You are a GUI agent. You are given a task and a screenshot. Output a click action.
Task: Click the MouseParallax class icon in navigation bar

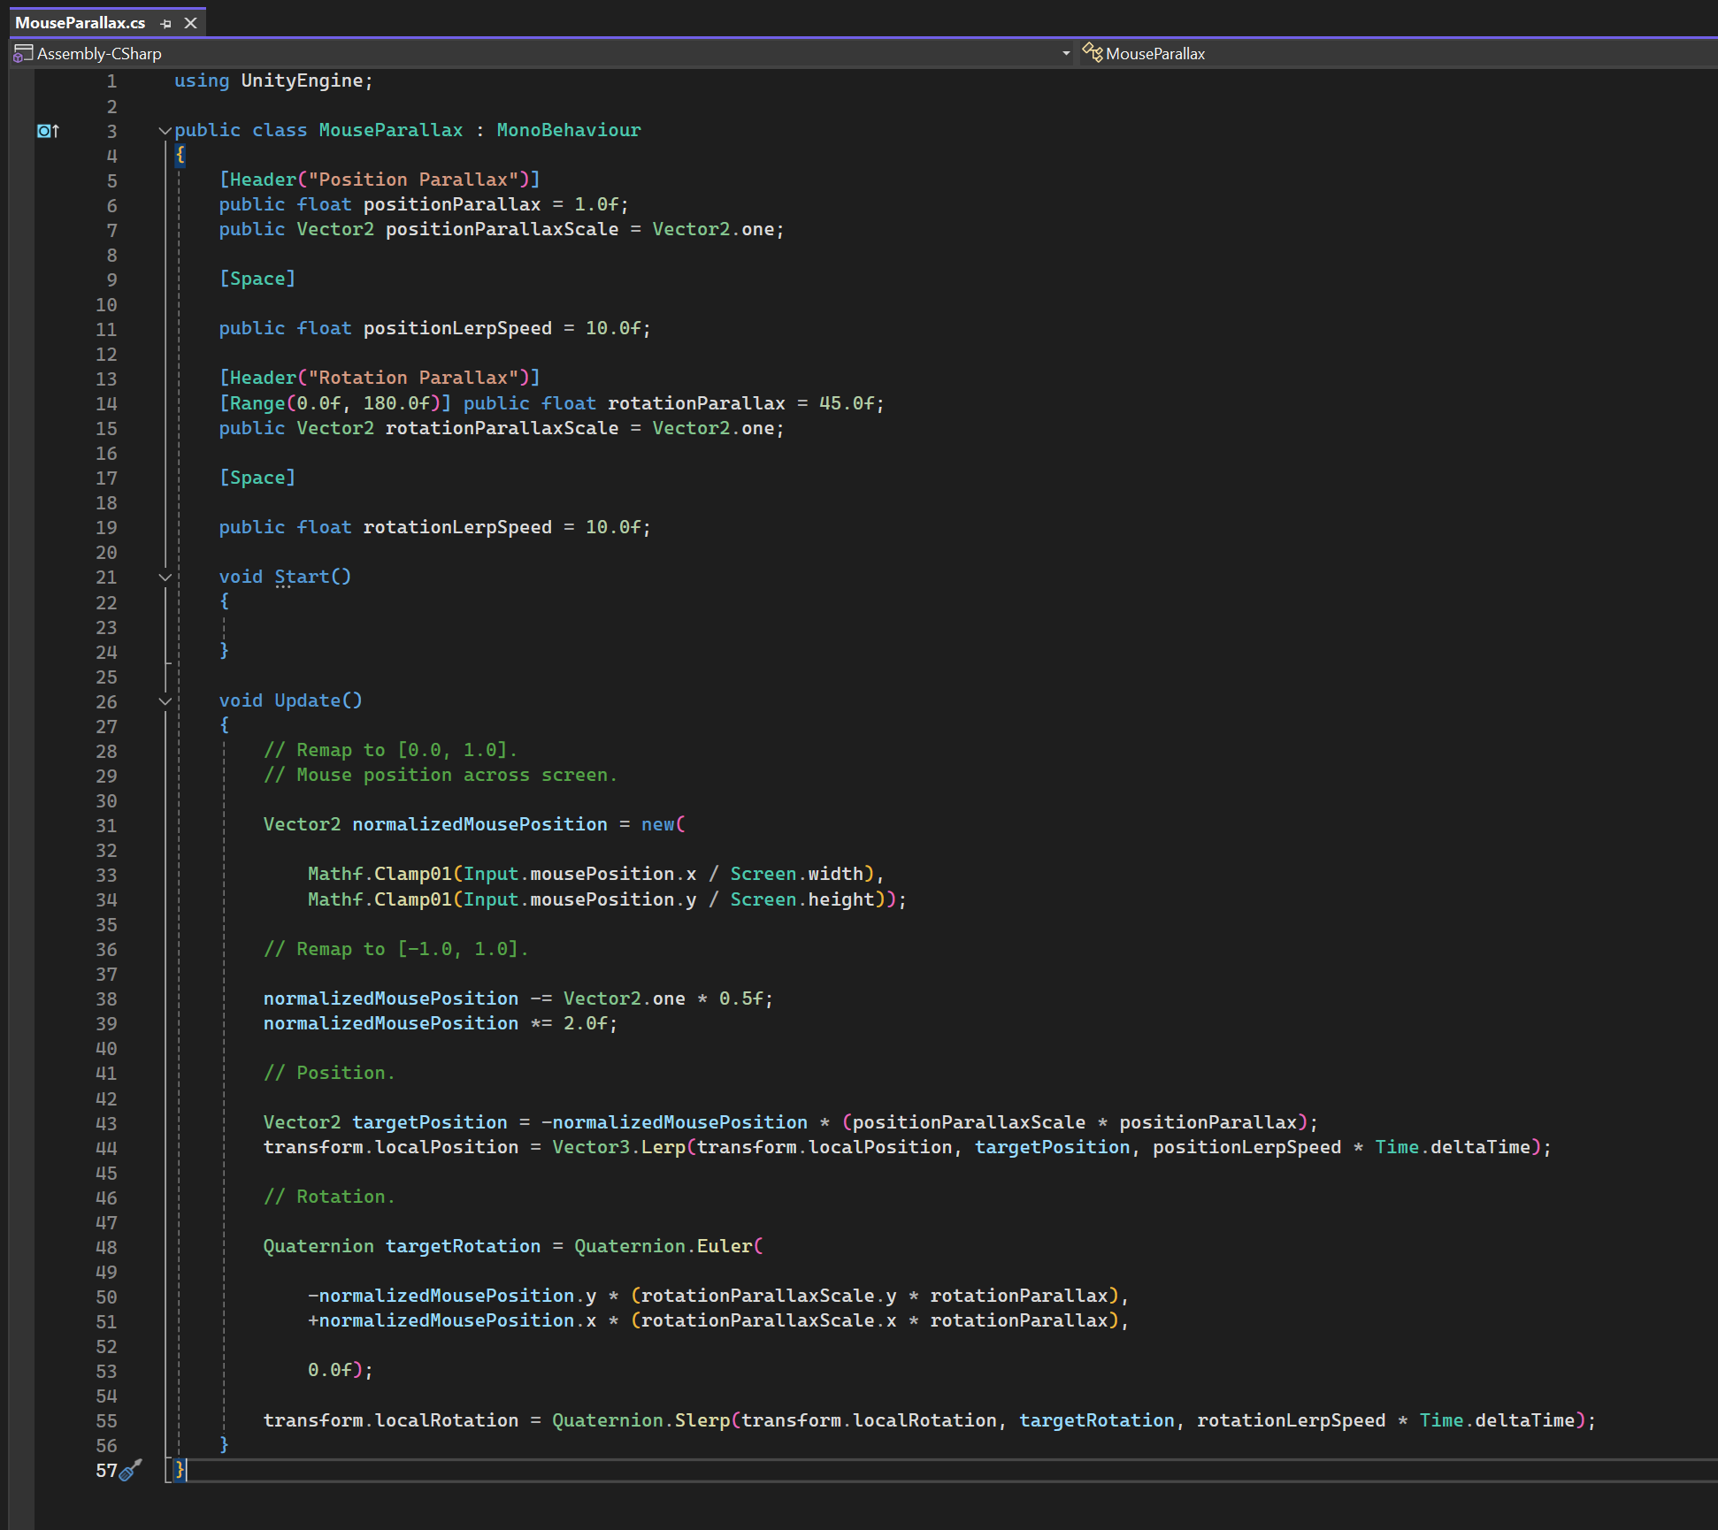[x=1093, y=53]
